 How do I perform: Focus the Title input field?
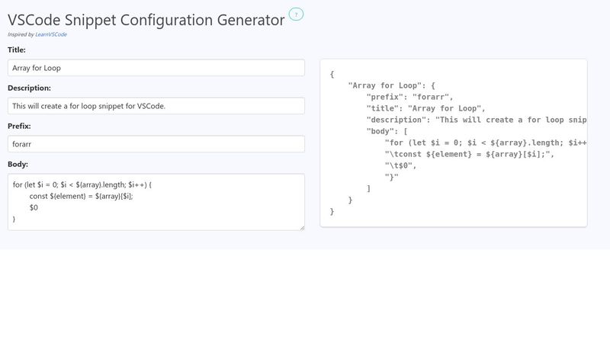156,68
